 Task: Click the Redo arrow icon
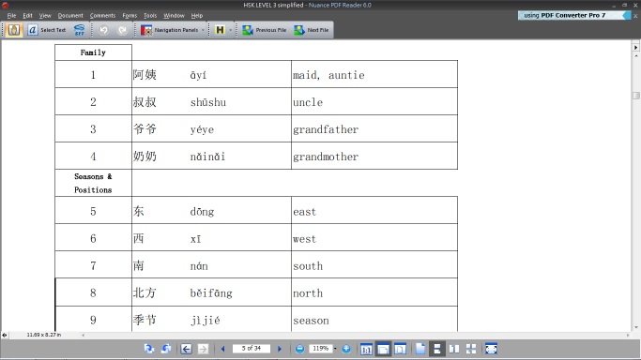(122, 30)
